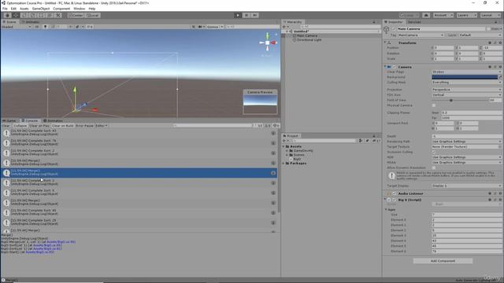This screenshot has width=504, height=283.
Task: Open the Cloud services icon
Action: [426, 16]
